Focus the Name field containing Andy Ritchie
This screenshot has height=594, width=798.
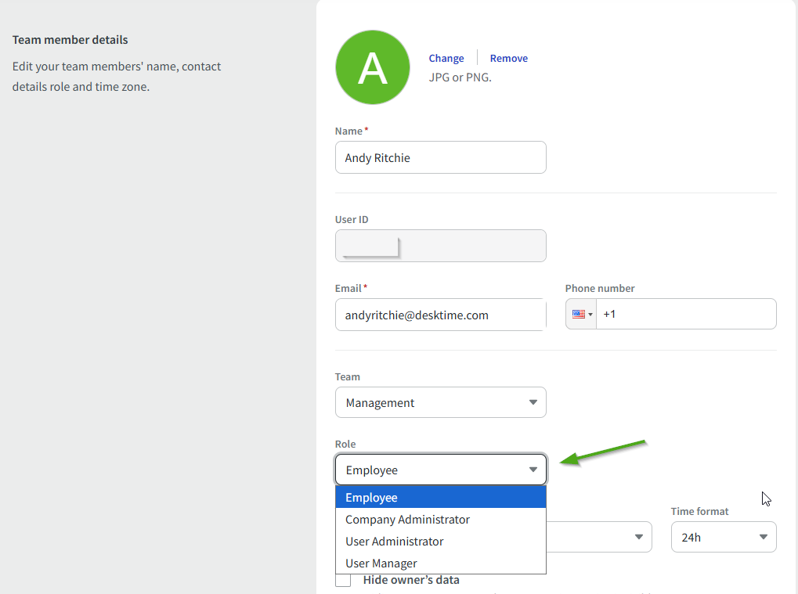(440, 157)
